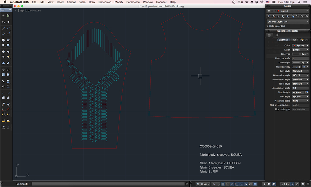Toggle snap mode in status bar
The height and width of the screenshot is (187, 311).
218,184
